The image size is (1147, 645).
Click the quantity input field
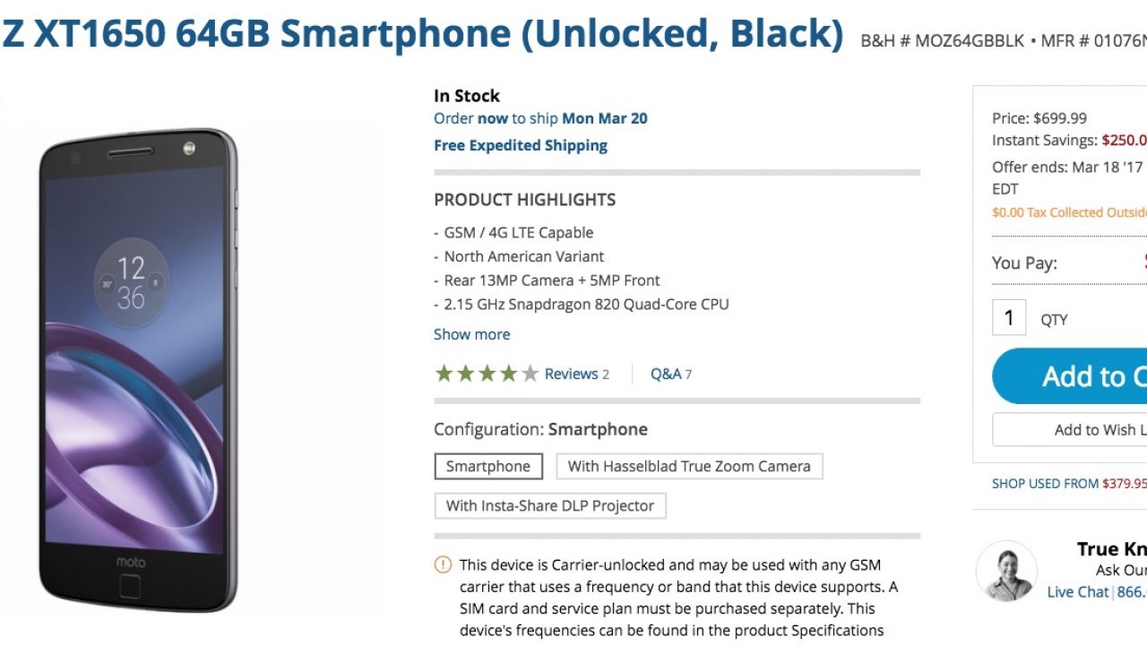point(1009,318)
